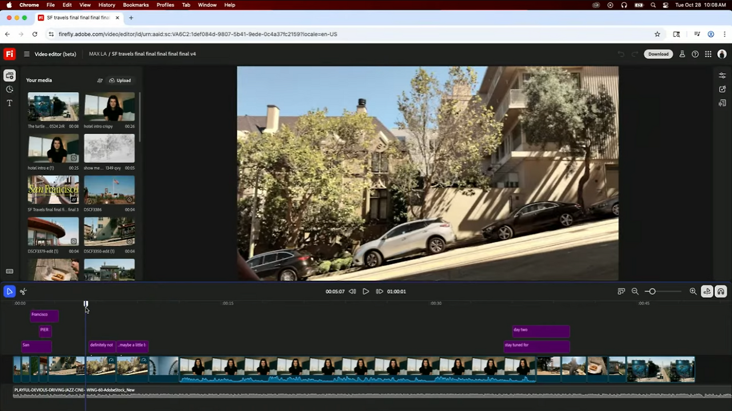Select the DSCF3379-edit (1) thumbnail
The height and width of the screenshot is (411, 732).
pos(53,232)
